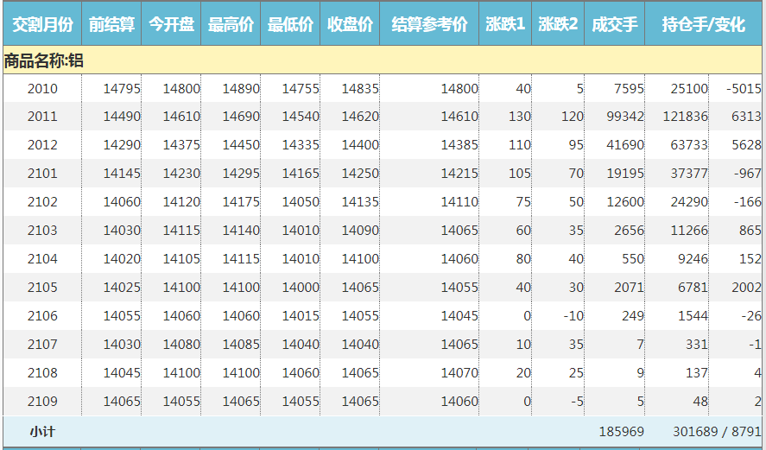Select the 成交手 column header
This screenshot has width=766, height=450.
click(614, 25)
